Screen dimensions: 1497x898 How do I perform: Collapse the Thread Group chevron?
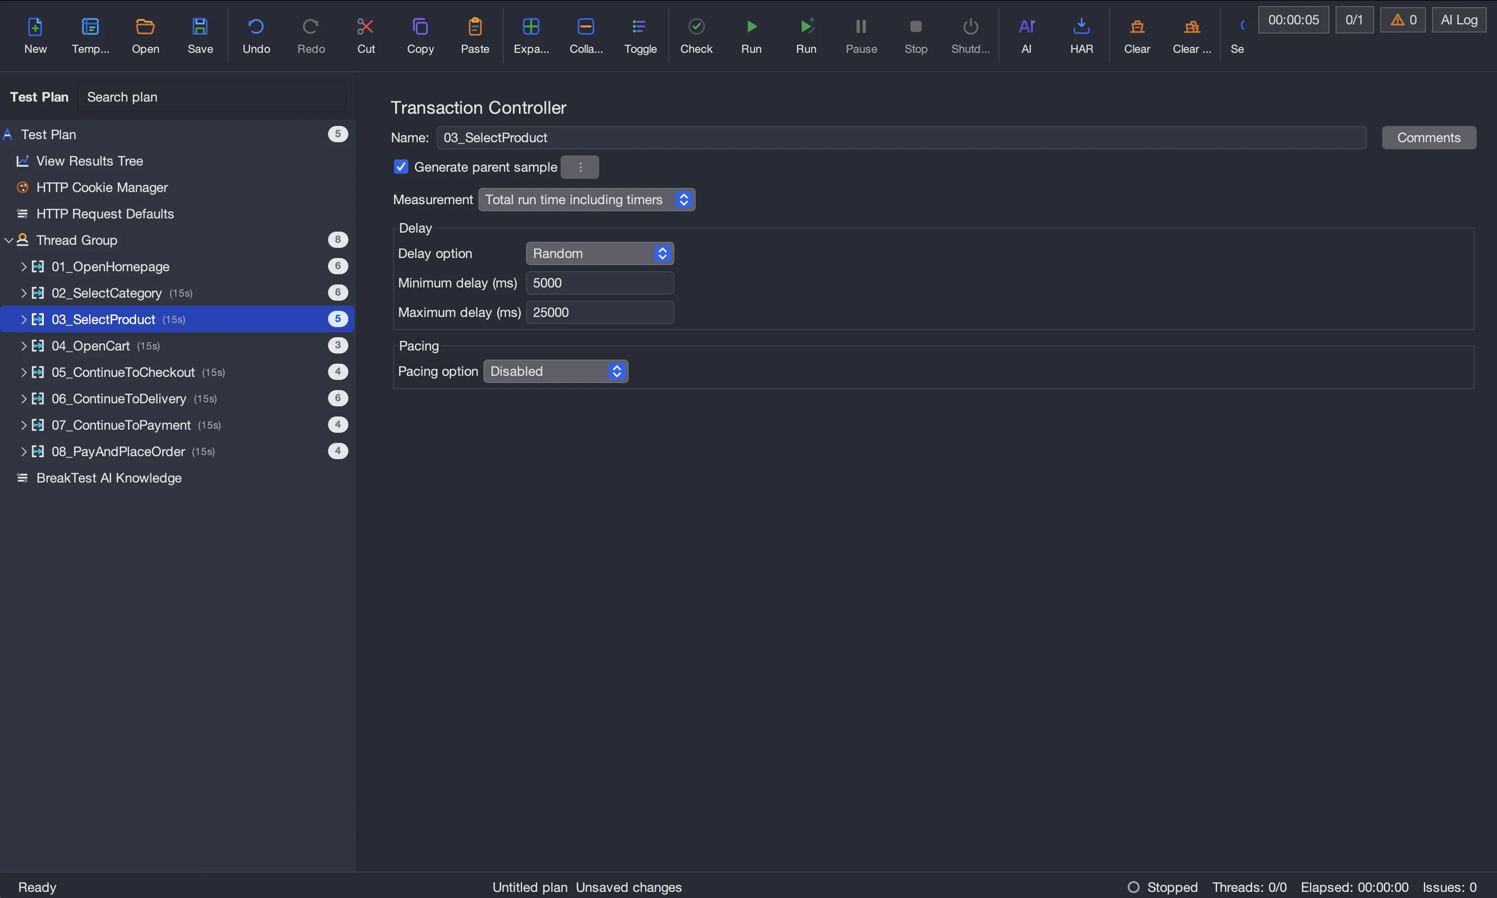point(9,240)
